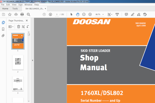Zoom out with minus icon
Viewport: 155px width, 103px height.
(x=84, y=14)
